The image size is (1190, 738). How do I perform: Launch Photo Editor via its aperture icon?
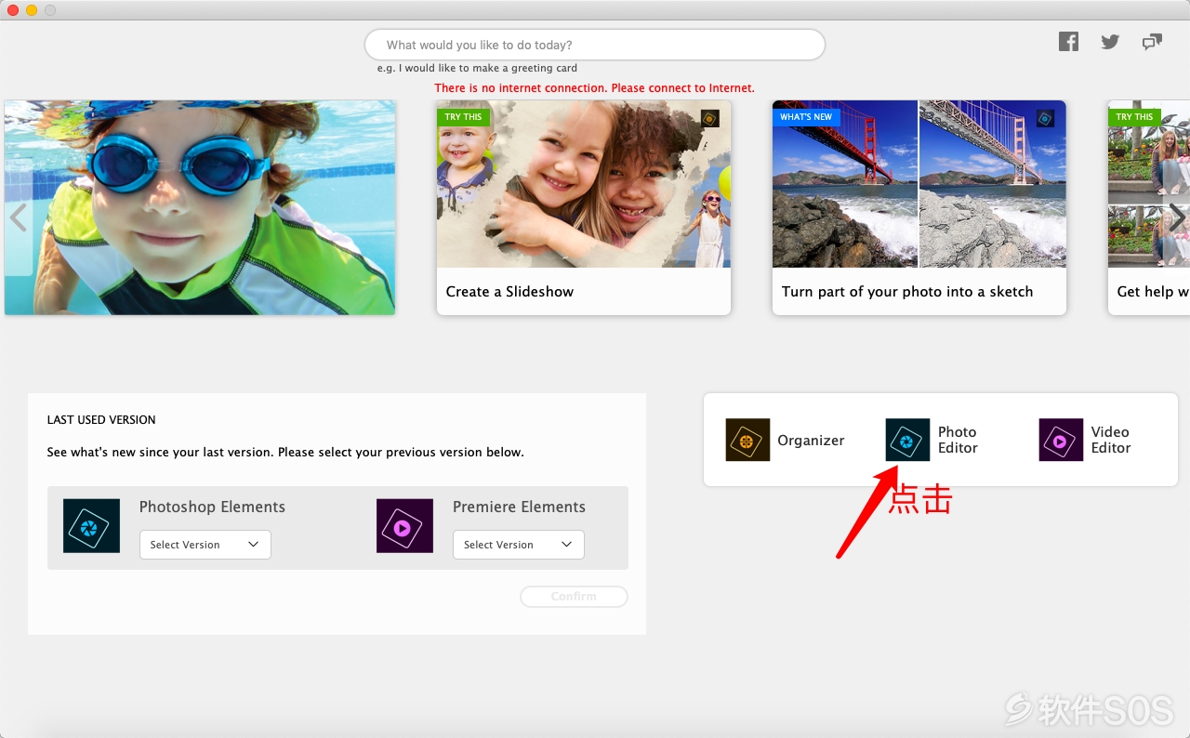tap(907, 440)
